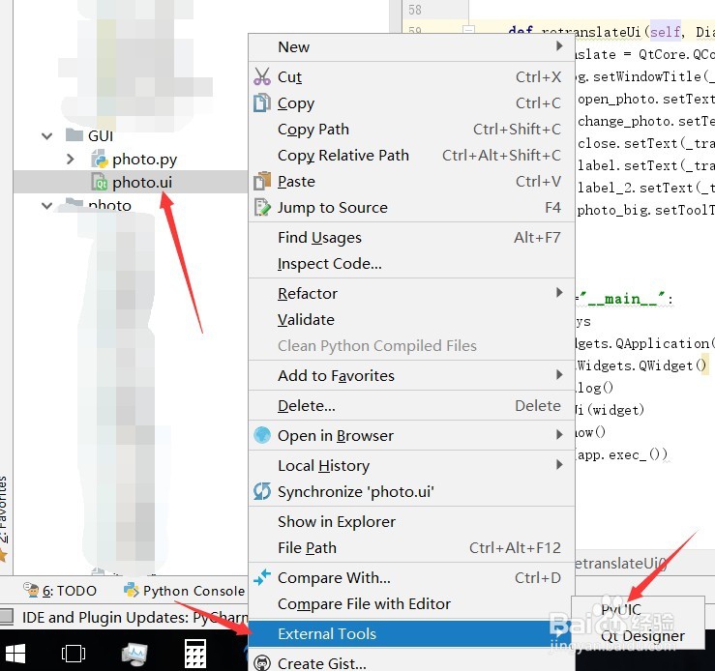Expand the Add to Favorites submenu arrow
The image size is (715, 671).
click(559, 374)
